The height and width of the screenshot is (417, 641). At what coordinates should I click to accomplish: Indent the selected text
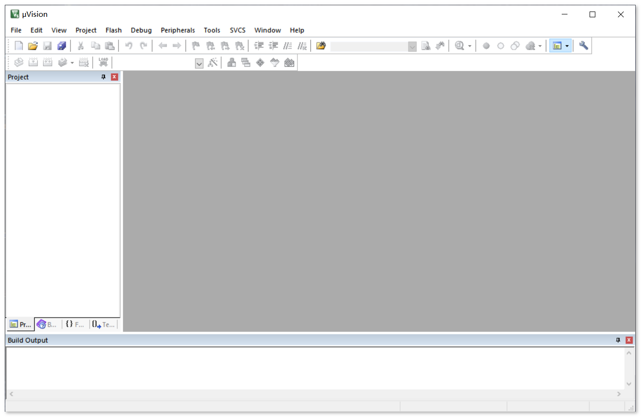(259, 46)
